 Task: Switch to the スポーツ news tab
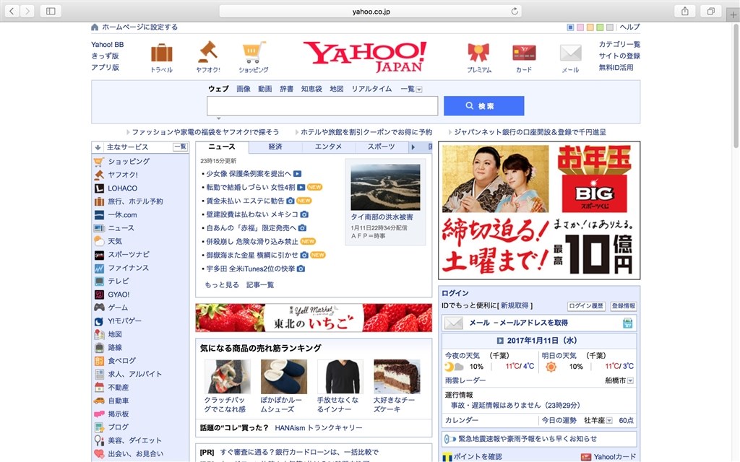point(381,147)
